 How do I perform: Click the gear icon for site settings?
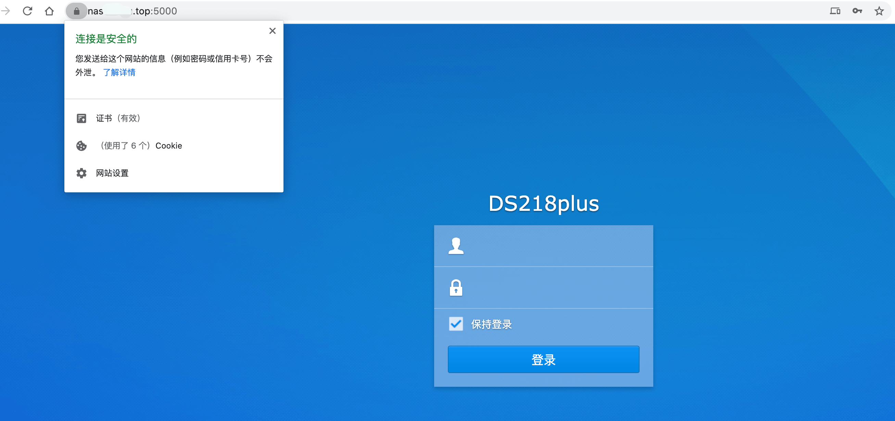click(x=81, y=173)
